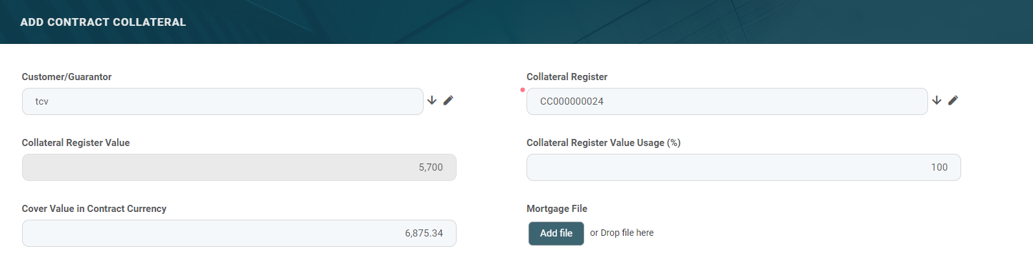Image resolution: width=1033 pixels, height=274 pixels.
Task: Click the Customer/Guarantor edit pencil icon
Action: point(448,100)
